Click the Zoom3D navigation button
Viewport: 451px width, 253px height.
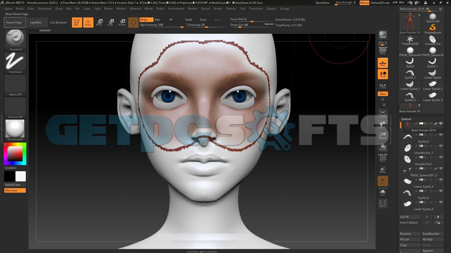coord(383,136)
